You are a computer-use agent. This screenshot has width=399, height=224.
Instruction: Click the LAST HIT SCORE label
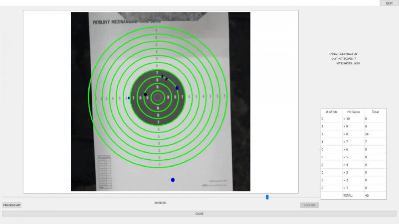coord(343,59)
